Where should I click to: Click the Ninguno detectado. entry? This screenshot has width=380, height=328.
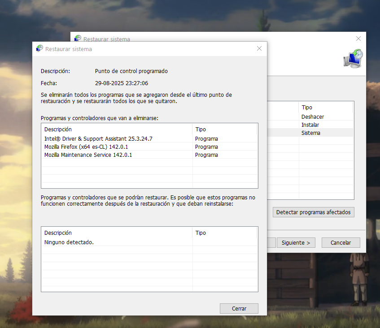tap(69, 242)
